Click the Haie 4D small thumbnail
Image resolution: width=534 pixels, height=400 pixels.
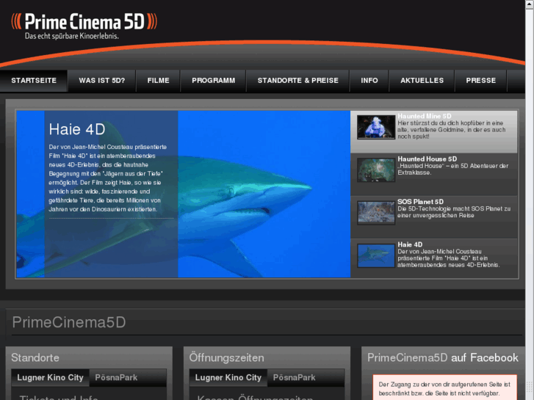point(376,255)
